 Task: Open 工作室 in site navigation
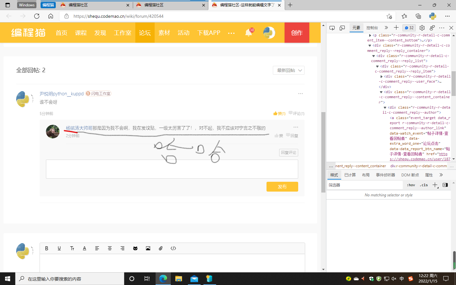122,33
